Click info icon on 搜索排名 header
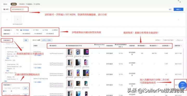 [x=150, y=46]
